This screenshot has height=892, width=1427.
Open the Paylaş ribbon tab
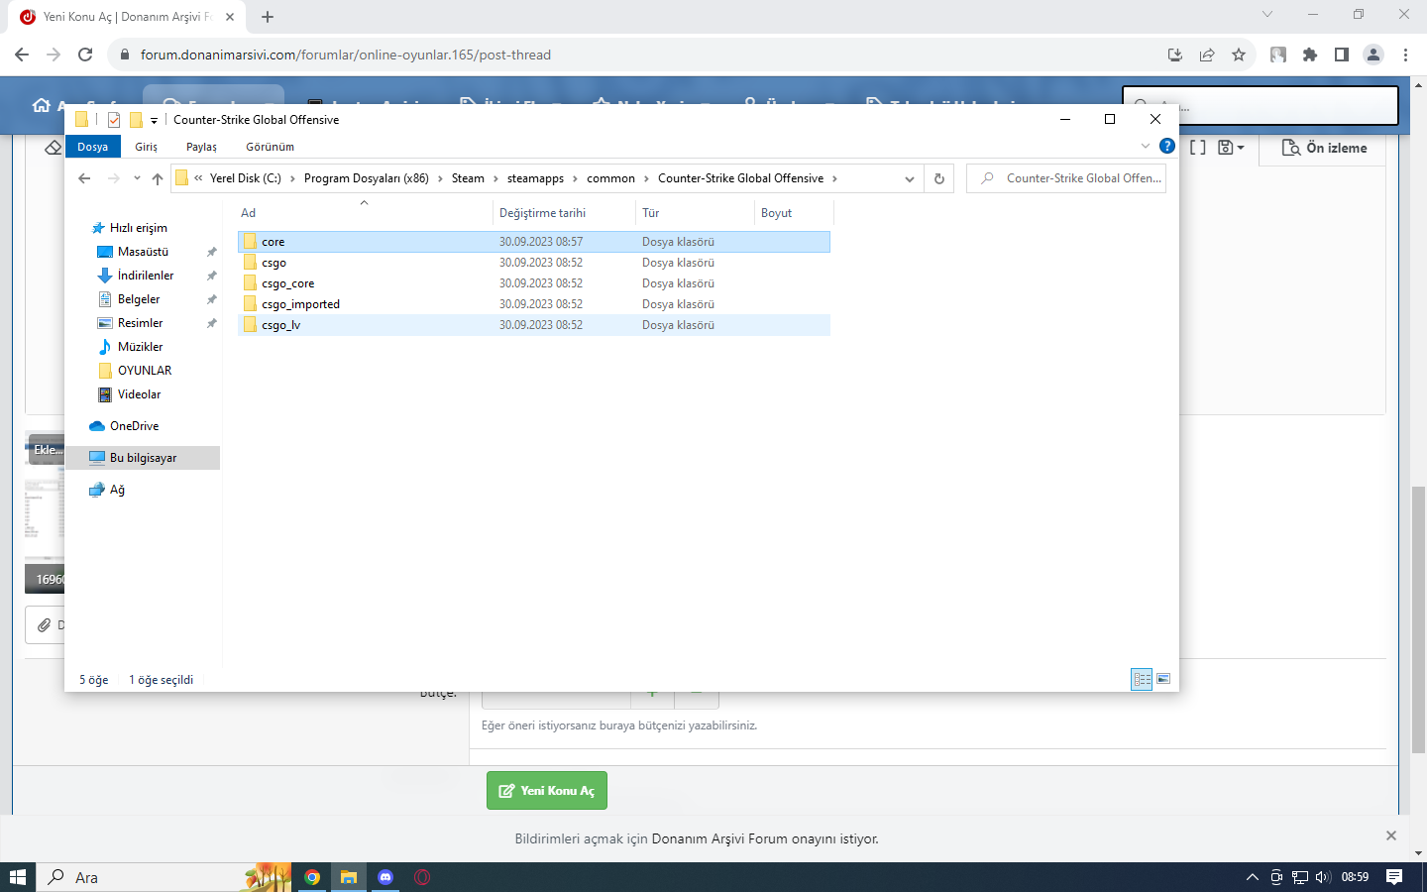(x=201, y=147)
